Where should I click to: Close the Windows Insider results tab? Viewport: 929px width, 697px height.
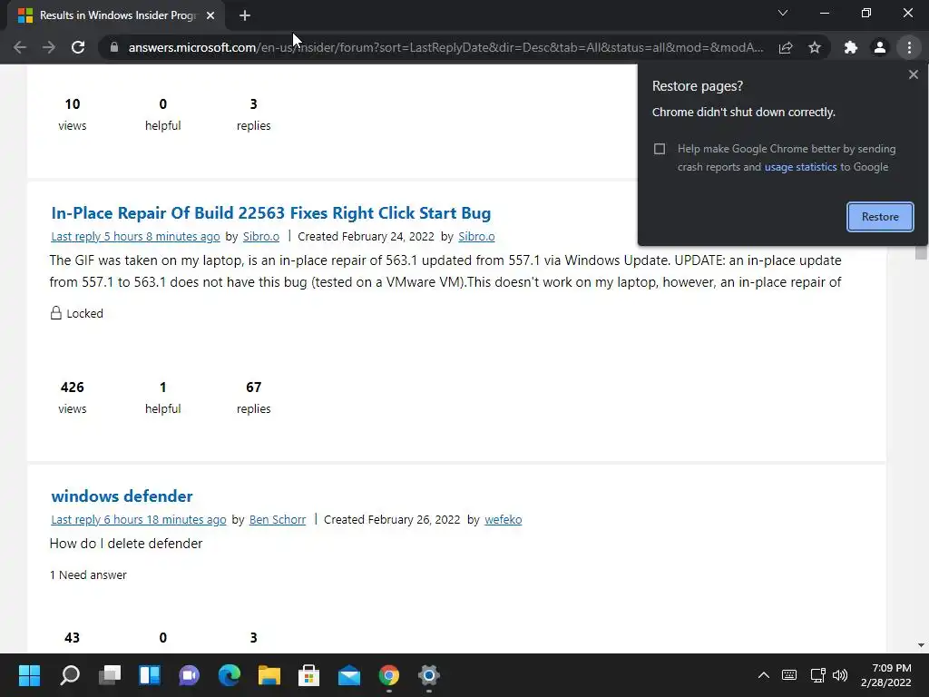210,15
